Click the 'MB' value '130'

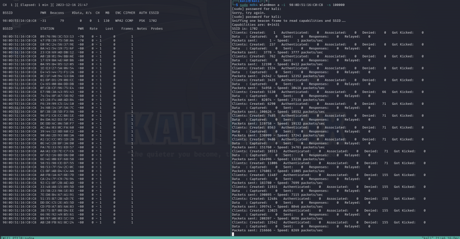click(x=106, y=21)
